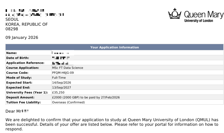
Task: Click the SEOUL address line
Action: [x=12, y=19]
